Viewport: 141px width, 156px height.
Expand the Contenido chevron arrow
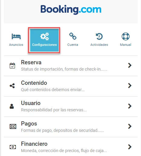pos(130,86)
